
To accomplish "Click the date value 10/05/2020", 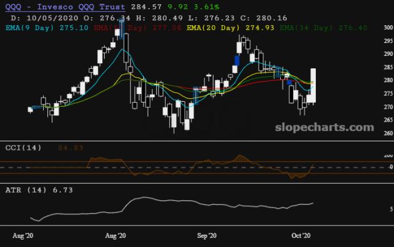I will (52, 18).
